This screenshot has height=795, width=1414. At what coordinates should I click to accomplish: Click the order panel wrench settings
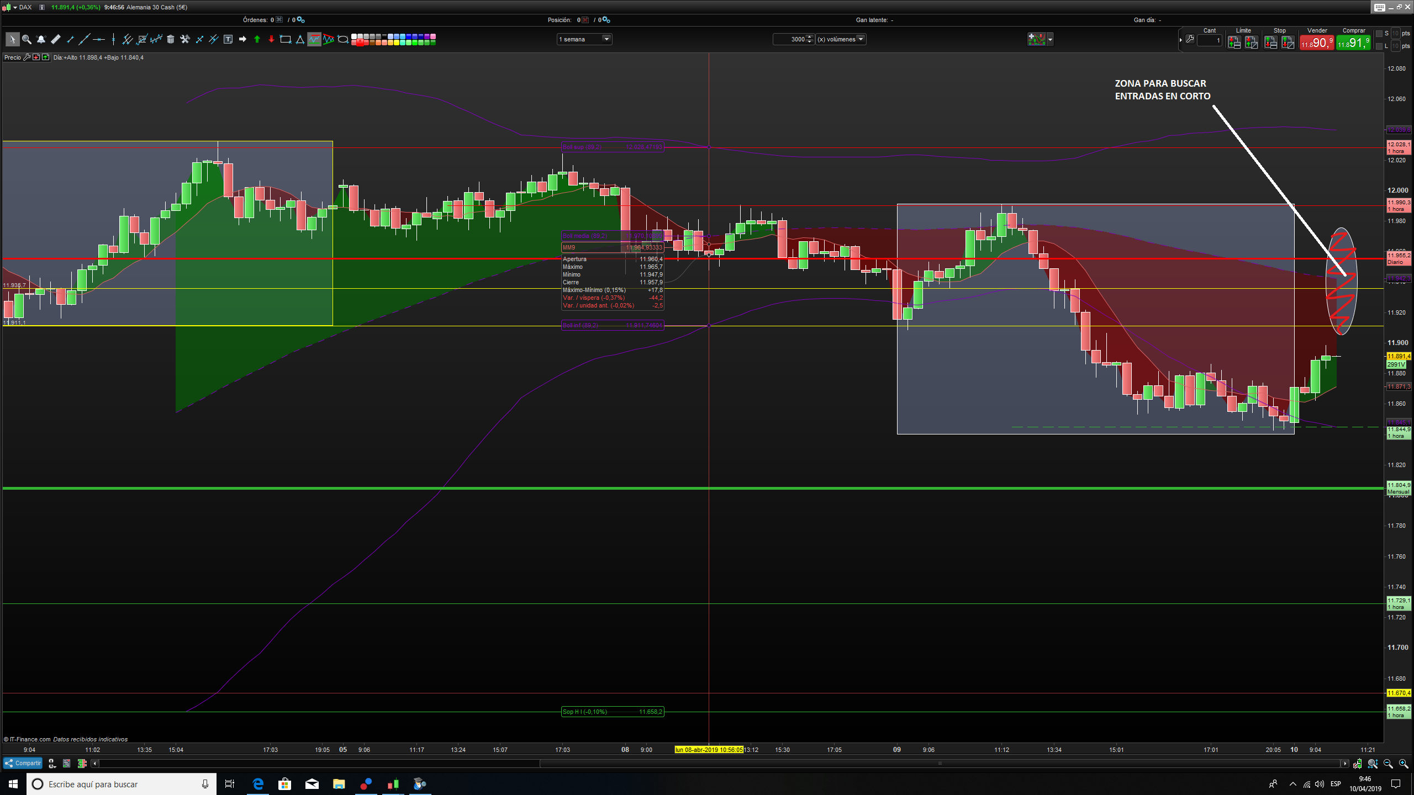tap(1190, 39)
